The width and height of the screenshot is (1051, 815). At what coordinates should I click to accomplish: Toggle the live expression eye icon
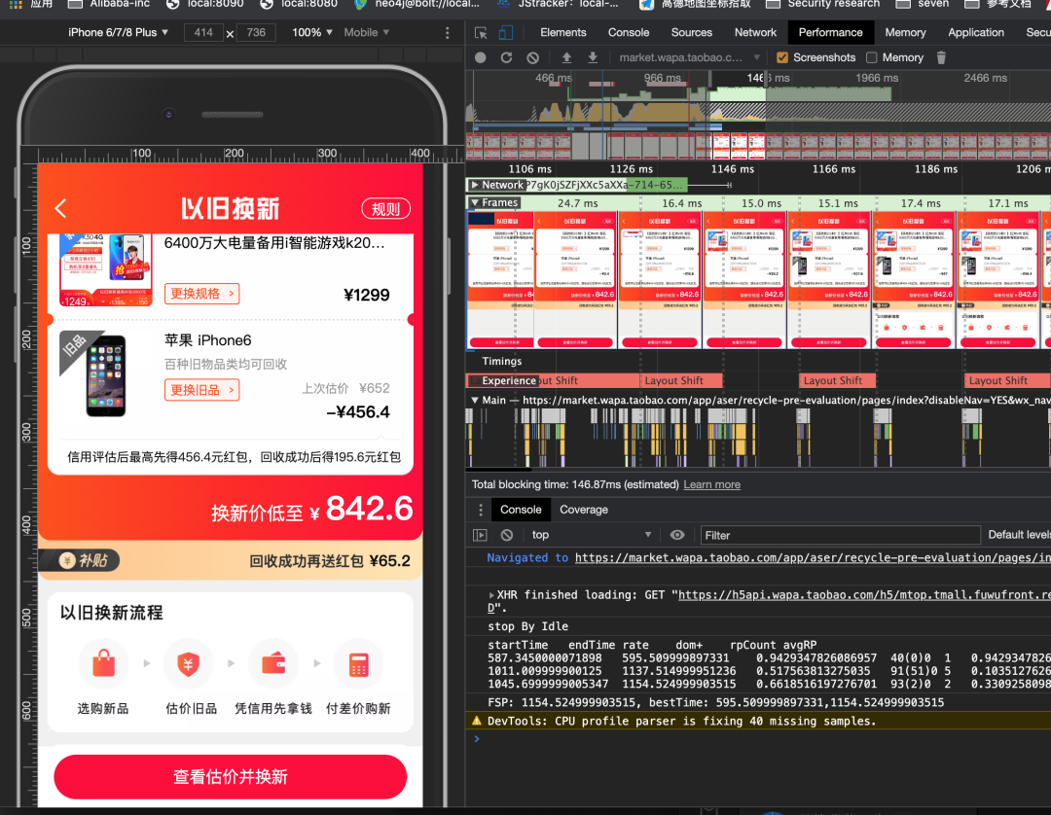point(677,535)
